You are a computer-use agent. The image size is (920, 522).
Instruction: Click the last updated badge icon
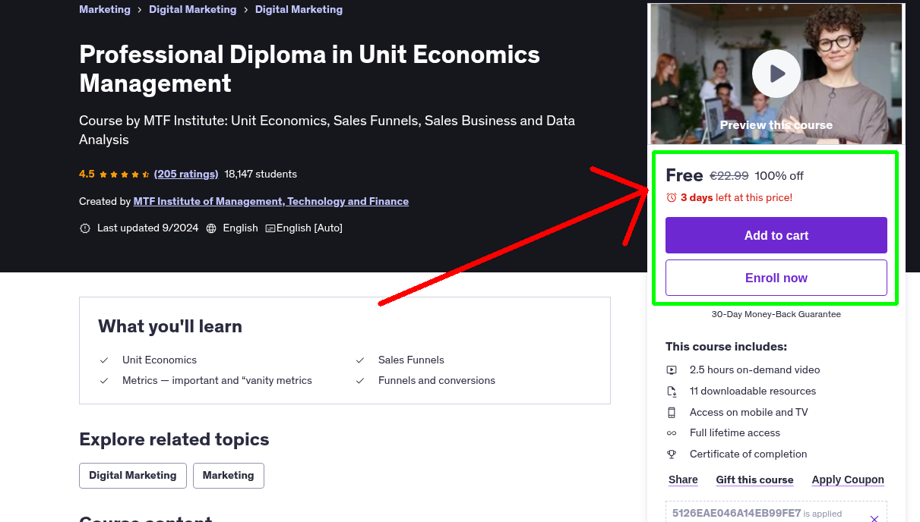point(85,228)
